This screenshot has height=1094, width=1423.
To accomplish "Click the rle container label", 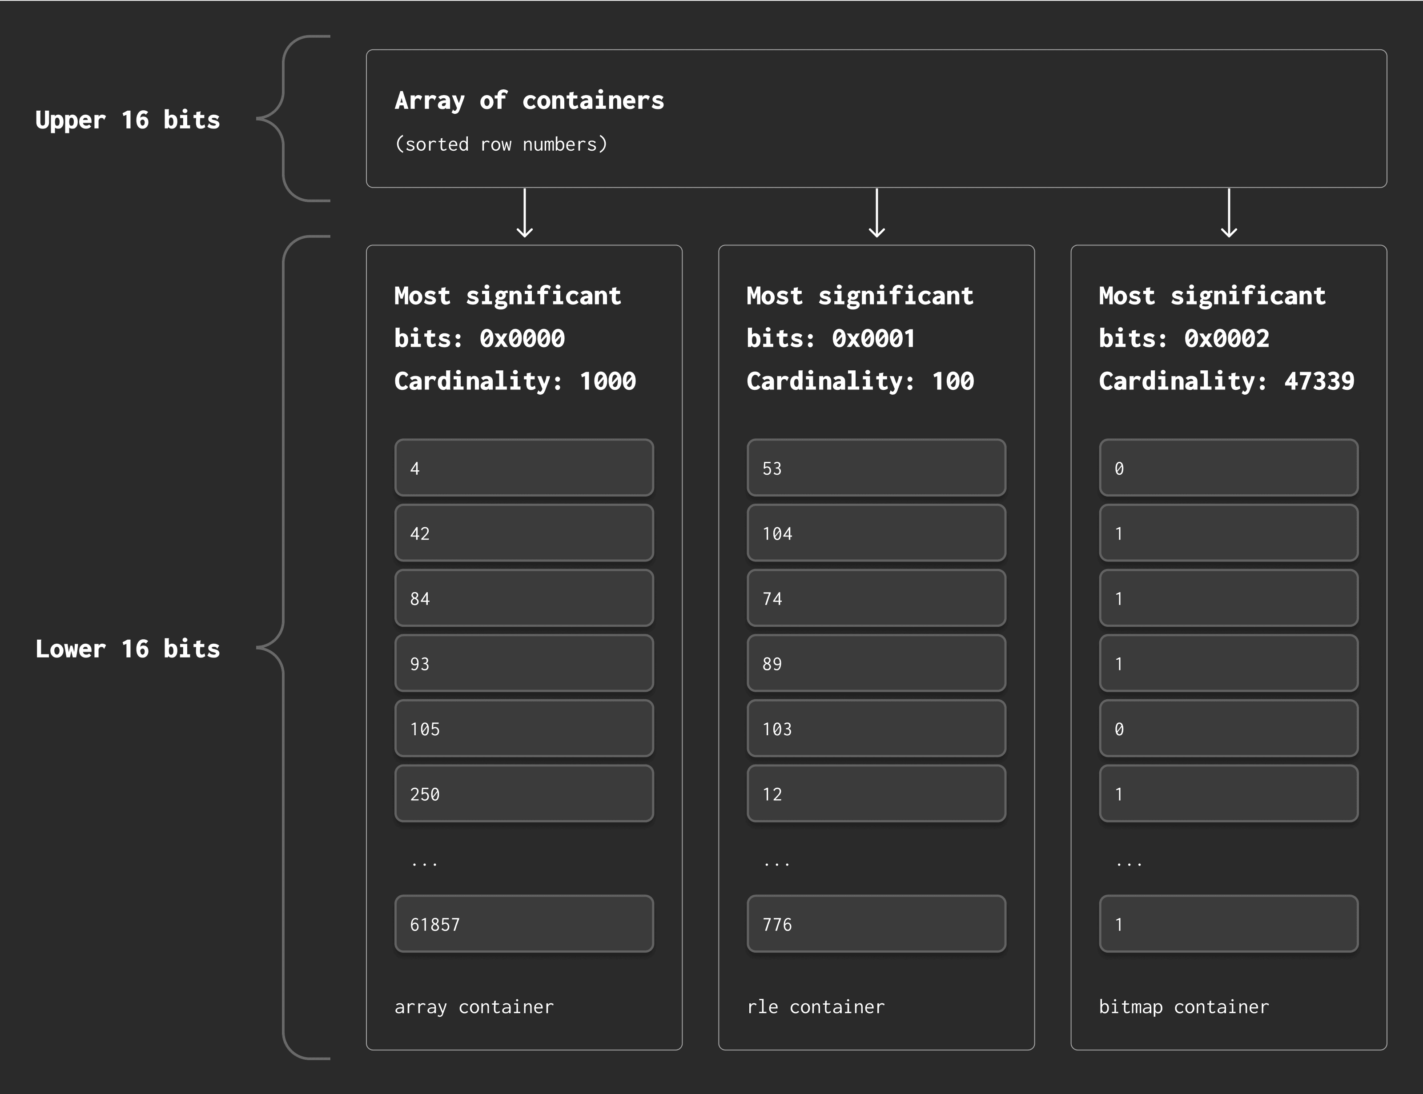I will click(x=816, y=1007).
